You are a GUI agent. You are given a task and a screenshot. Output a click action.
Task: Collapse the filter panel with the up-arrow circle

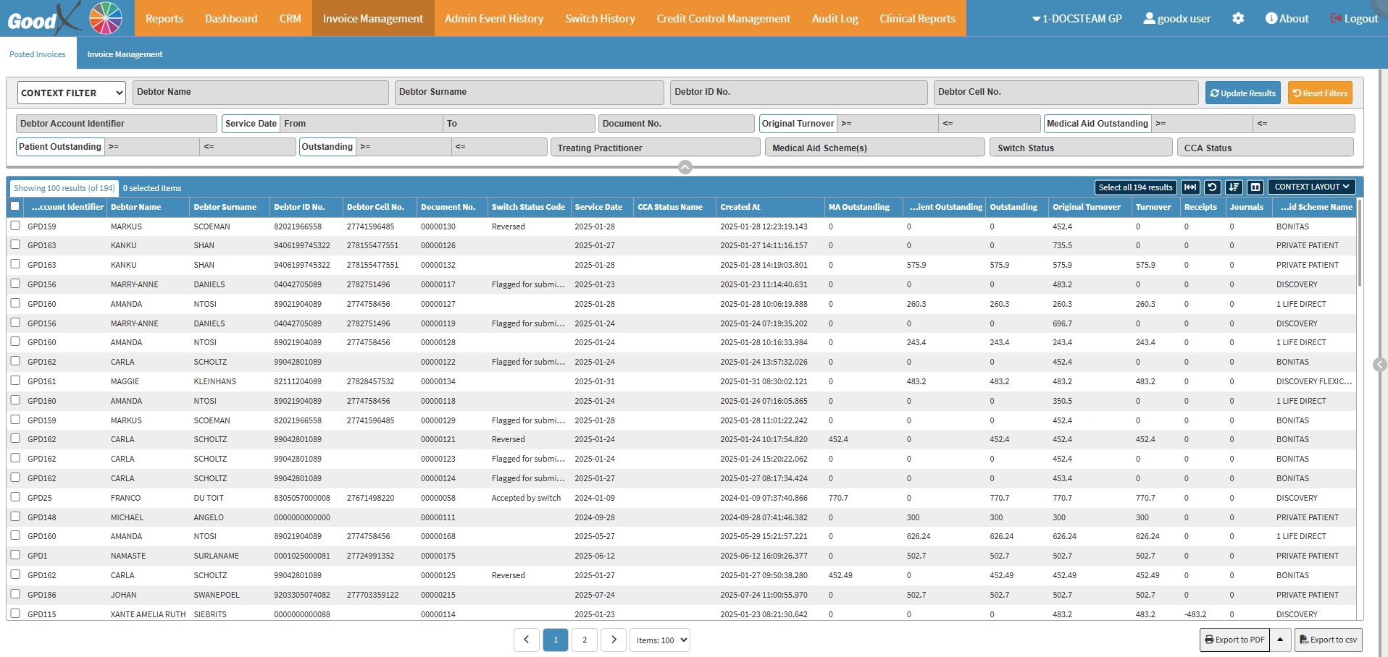tap(685, 167)
